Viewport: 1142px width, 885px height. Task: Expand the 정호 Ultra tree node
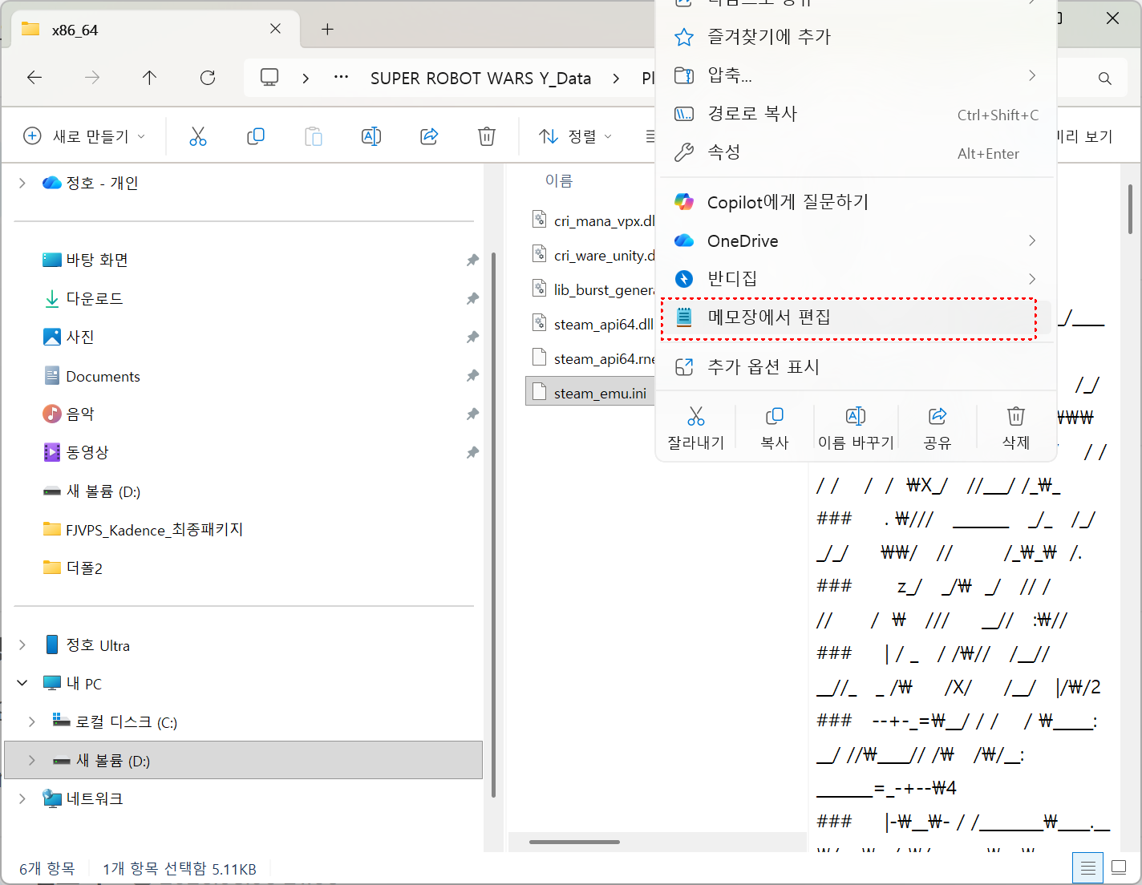click(x=22, y=645)
